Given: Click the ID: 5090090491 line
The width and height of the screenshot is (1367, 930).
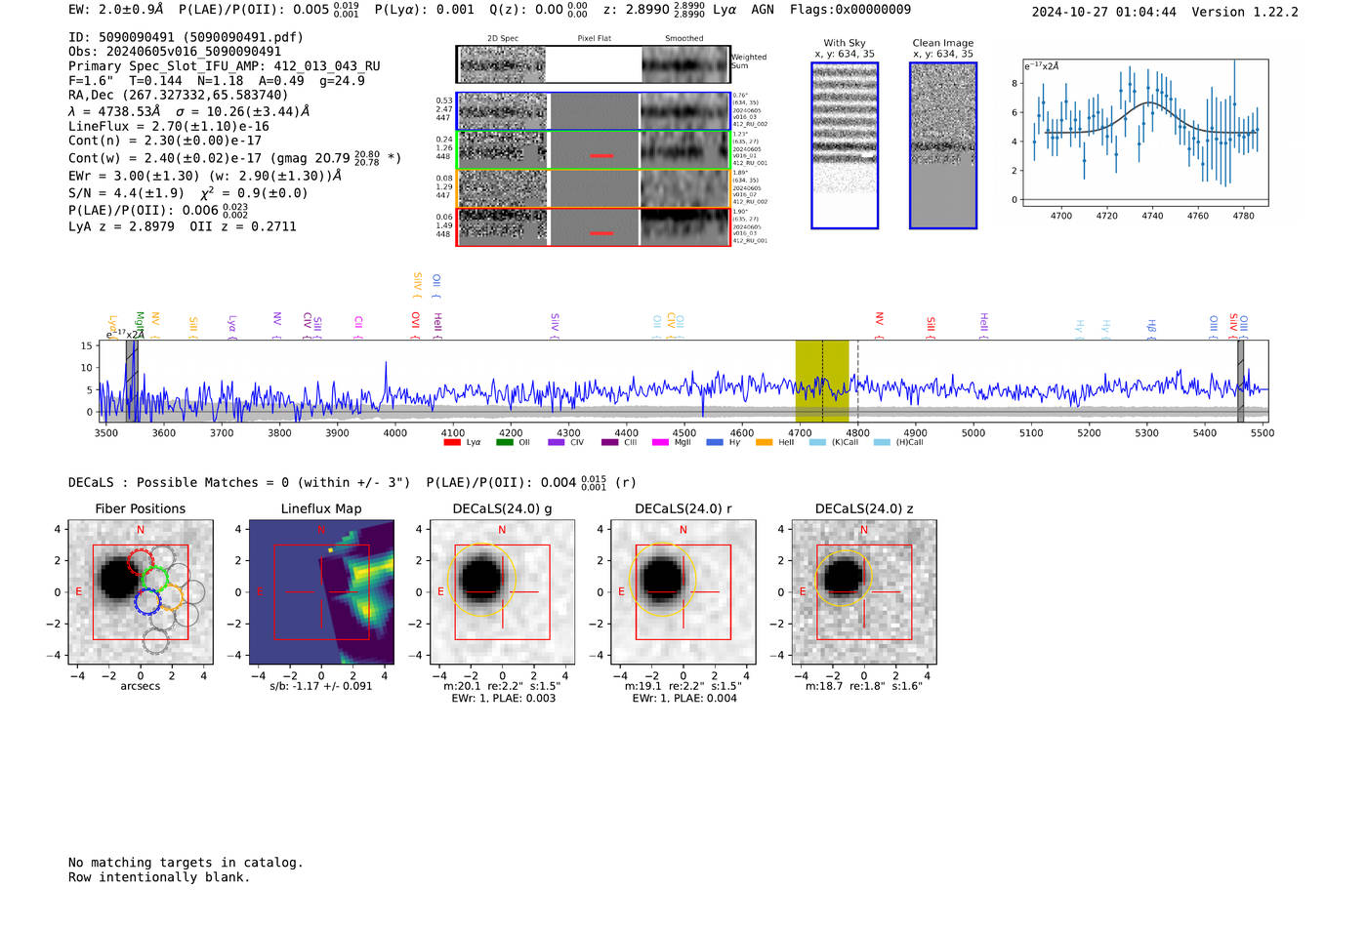Looking at the screenshot, I should click(186, 37).
